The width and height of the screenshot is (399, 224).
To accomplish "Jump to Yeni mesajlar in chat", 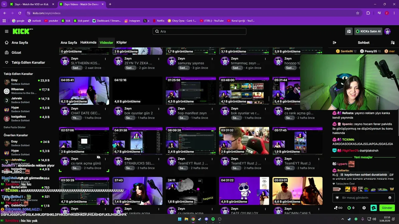I will point(363,157).
